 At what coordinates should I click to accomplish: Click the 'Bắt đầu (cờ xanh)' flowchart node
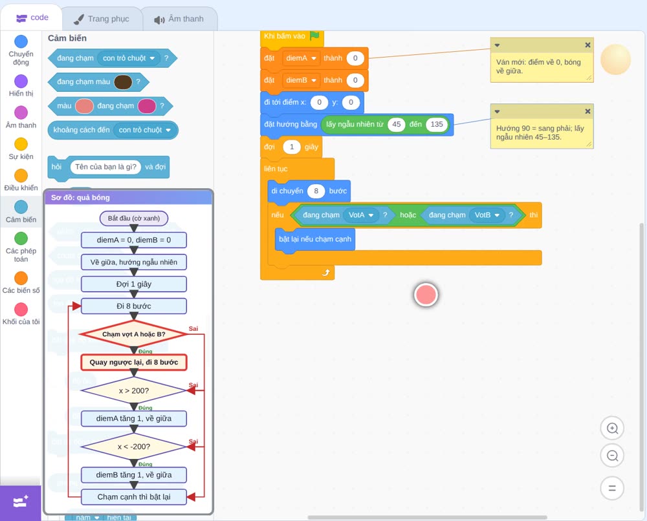134,218
